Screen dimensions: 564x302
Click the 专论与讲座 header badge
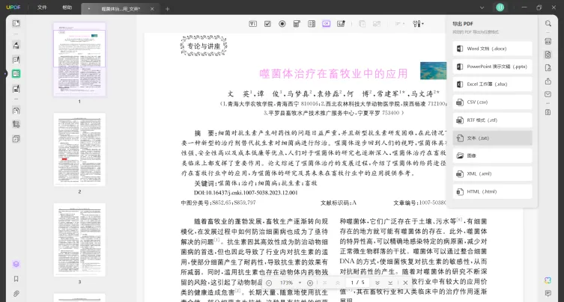coord(204,46)
